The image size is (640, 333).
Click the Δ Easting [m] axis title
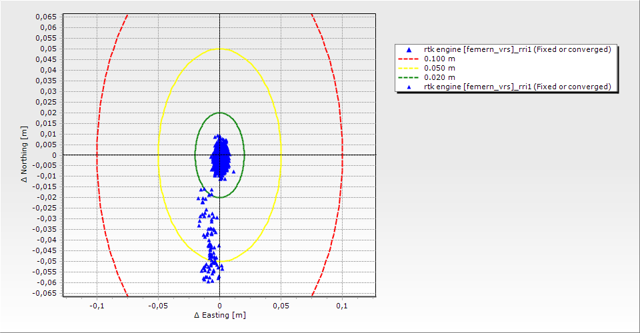(219, 315)
